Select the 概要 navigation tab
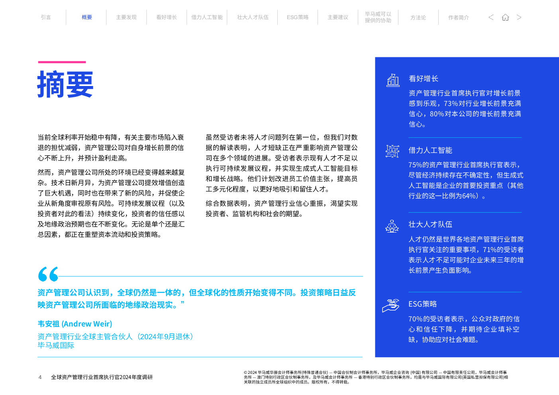This screenshot has height=395, width=559. 87,18
